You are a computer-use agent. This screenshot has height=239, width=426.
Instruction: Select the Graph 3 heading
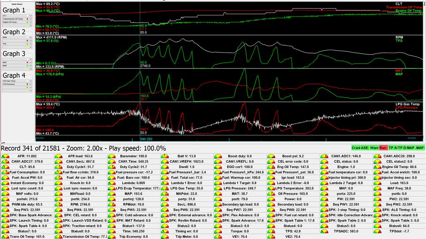pos(14,54)
